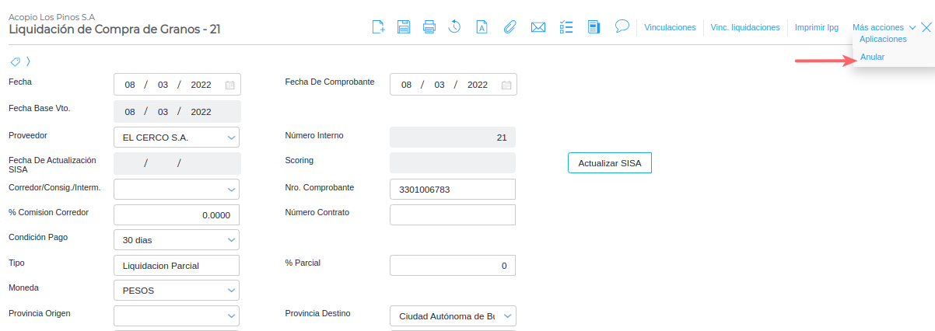This screenshot has height=331, width=935.
Task: Save the liquidación with the floppy icon
Action: point(404,27)
